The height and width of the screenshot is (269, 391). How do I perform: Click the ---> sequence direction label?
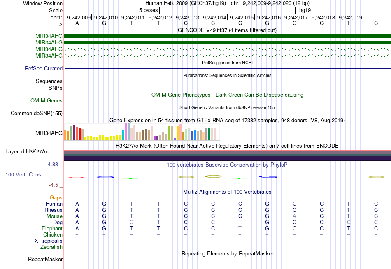click(x=58, y=24)
